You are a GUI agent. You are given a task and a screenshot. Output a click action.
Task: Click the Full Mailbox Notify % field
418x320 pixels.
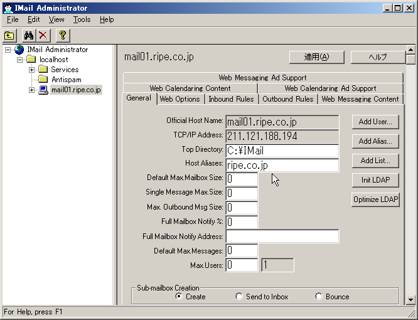pos(242,222)
